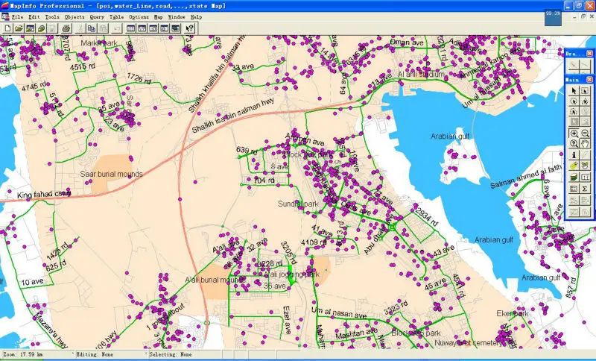Open context Help with the question-arrow icon

point(190,28)
